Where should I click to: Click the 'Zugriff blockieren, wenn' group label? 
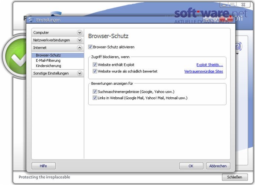[x=110, y=57]
